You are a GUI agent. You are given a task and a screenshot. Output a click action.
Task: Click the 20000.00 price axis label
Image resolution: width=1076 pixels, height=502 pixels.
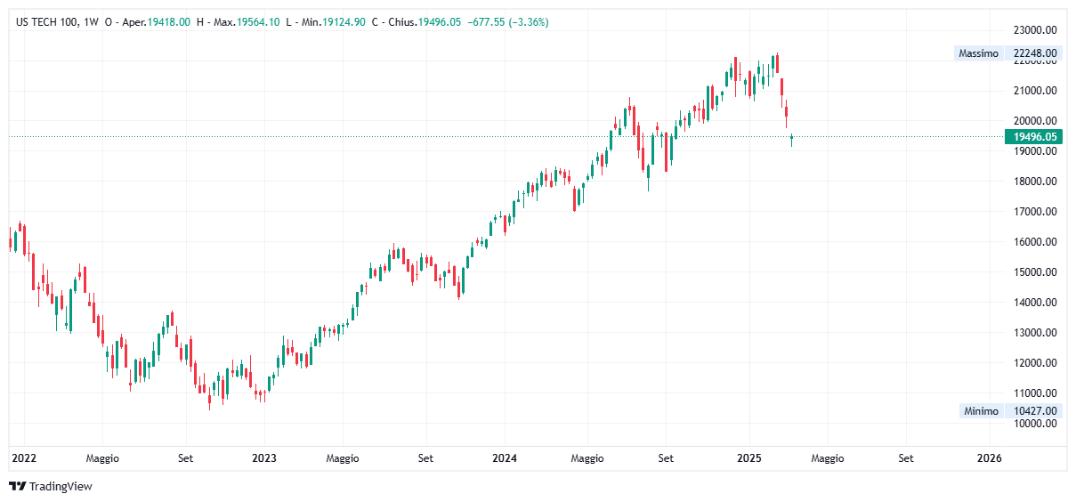click(1035, 121)
